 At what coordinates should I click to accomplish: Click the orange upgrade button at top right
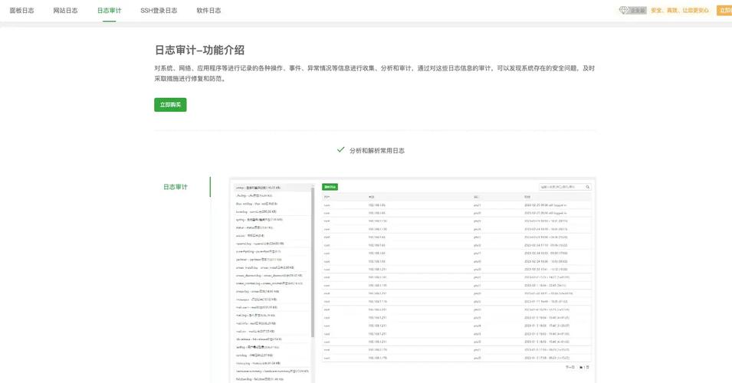[x=724, y=10]
